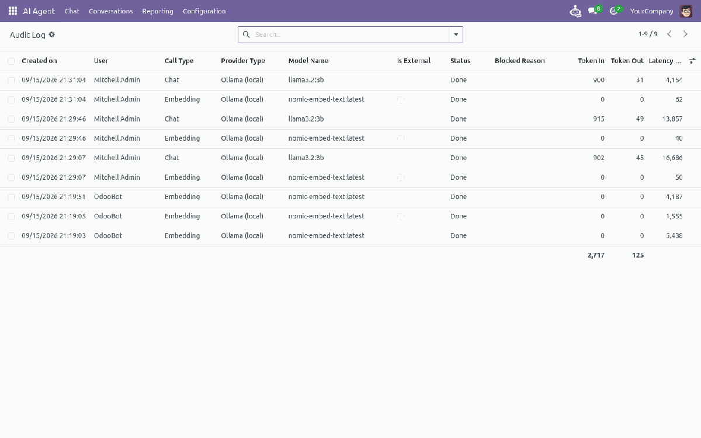Sort by Created on column
The width and height of the screenshot is (701, 438).
pos(39,61)
